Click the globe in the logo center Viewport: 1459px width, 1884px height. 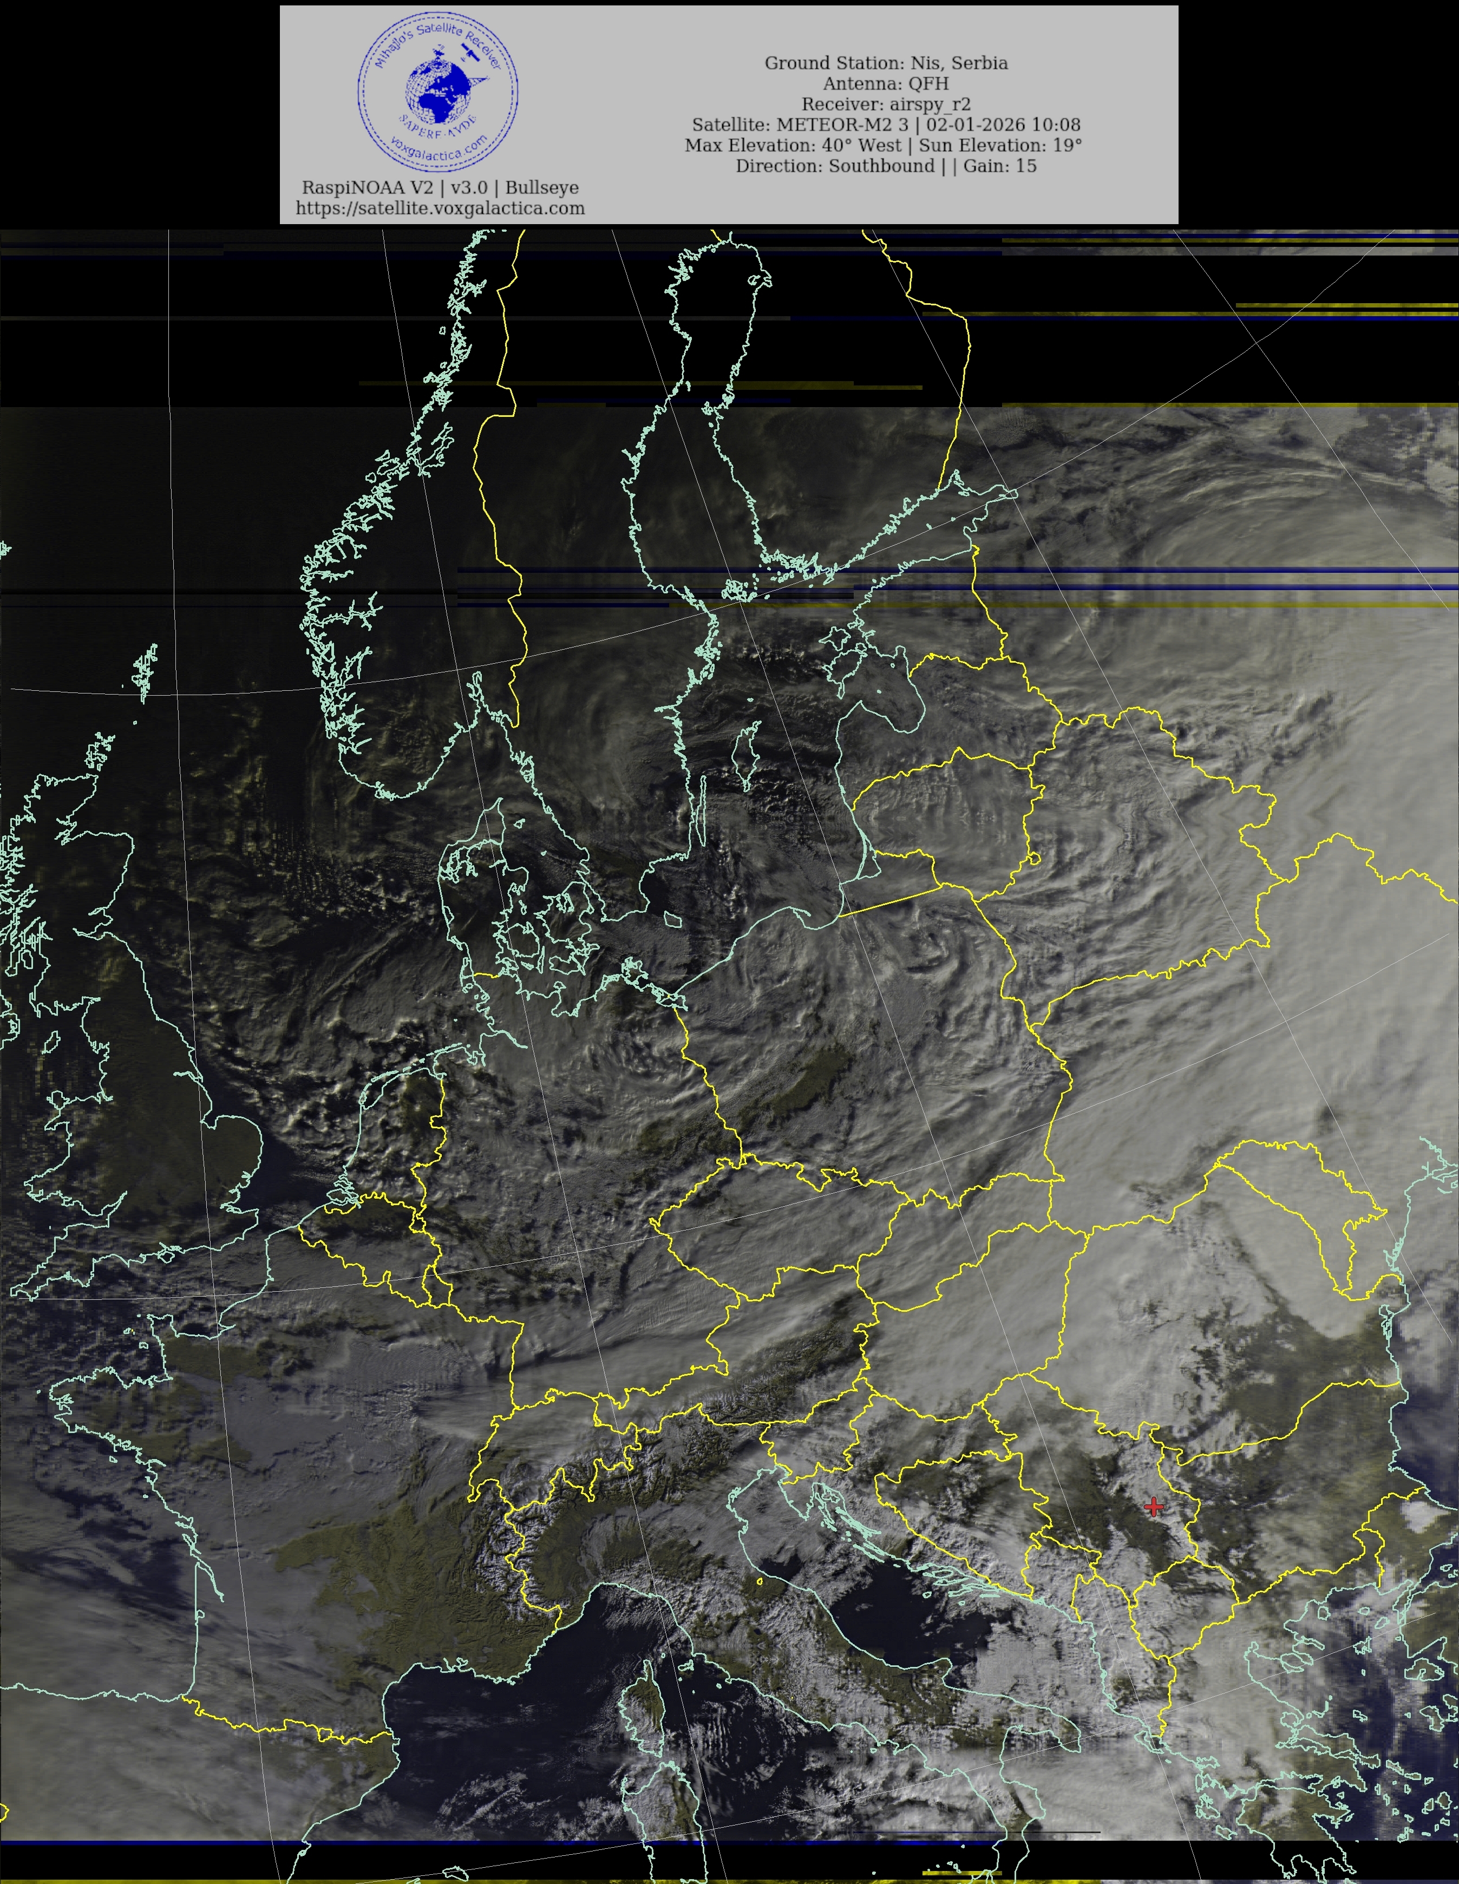pyautogui.click(x=439, y=93)
